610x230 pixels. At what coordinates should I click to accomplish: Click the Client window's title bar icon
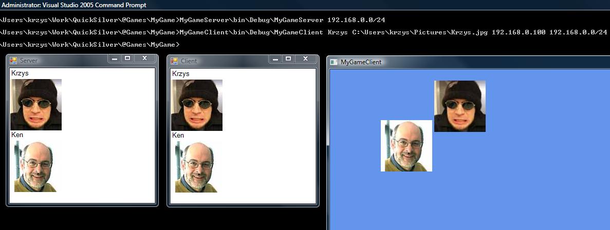point(174,61)
